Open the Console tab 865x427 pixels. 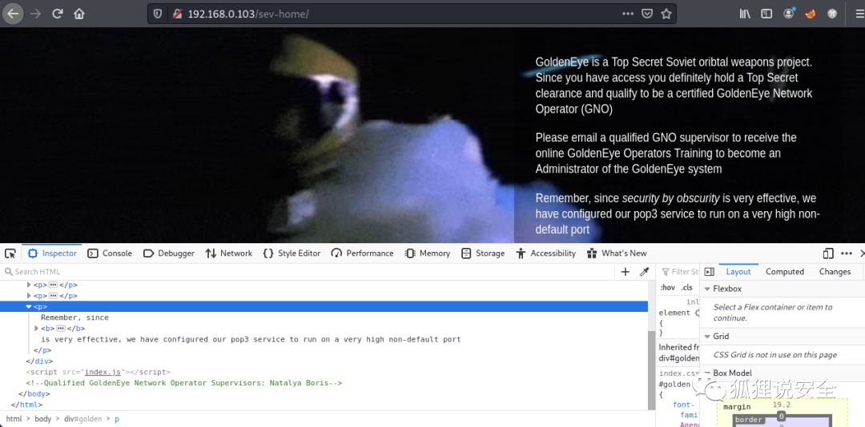[x=111, y=253]
